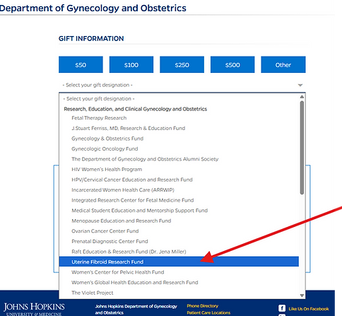Select Gynecology & Obstetrics Fund option
This screenshot has height=316, width=342.
point(179,139)
